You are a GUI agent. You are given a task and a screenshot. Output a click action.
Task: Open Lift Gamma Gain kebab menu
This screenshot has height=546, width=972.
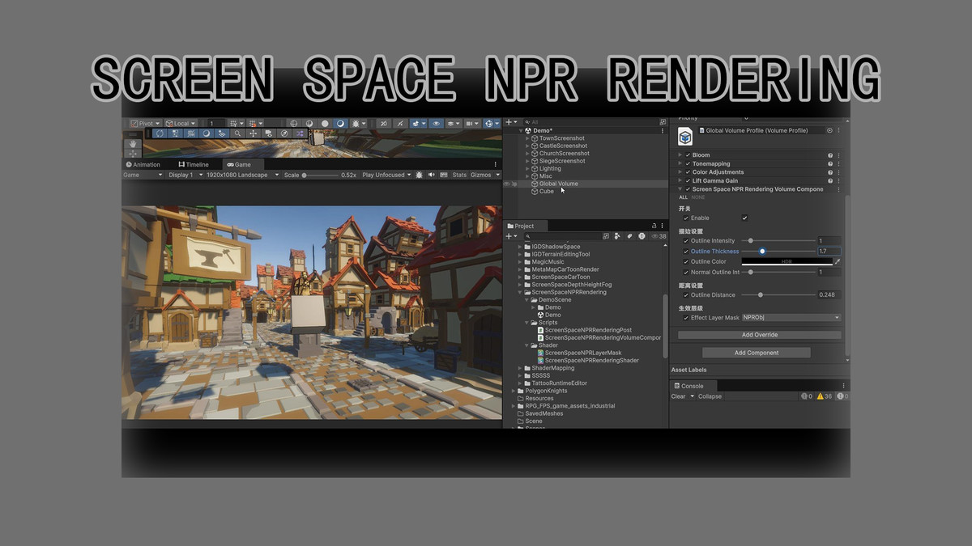tap(839, 180)
